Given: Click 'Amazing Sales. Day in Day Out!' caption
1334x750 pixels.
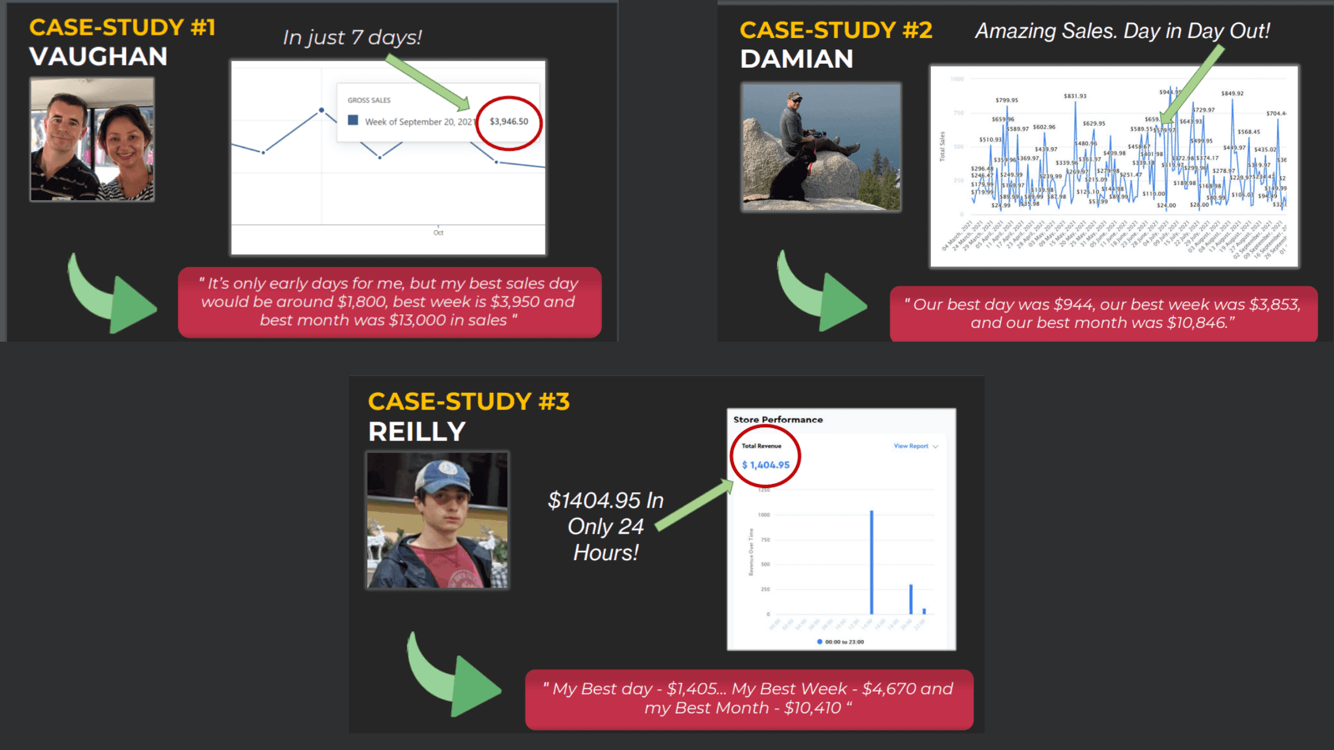Looking at the screenshot, I should pos(1123,31).
